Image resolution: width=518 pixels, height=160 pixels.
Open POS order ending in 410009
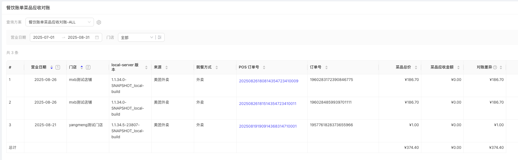point(268,81)
